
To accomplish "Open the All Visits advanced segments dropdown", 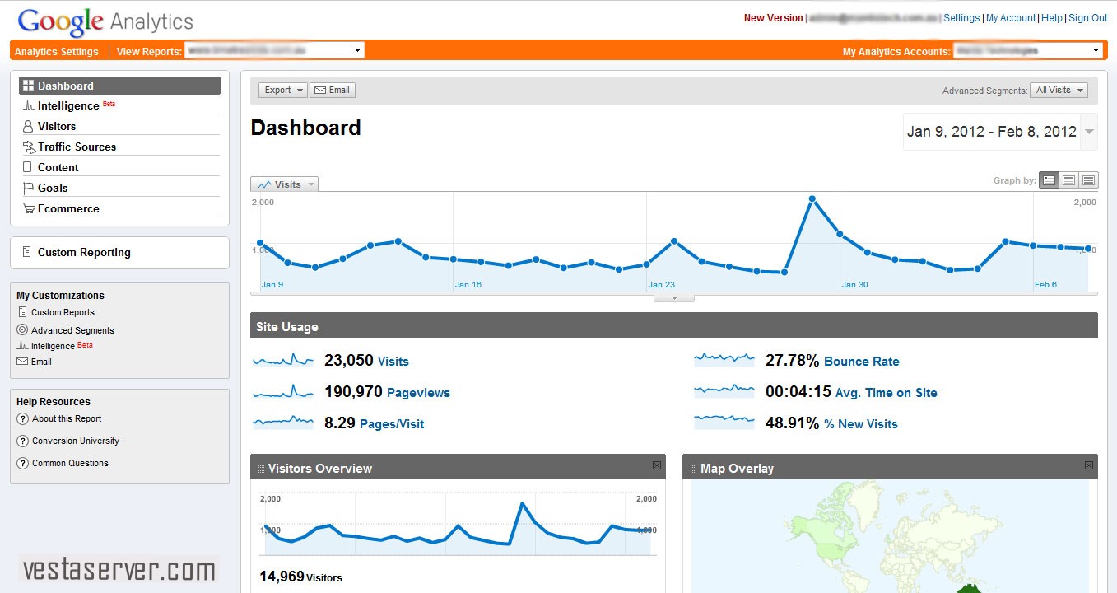I will tap(1059, 91).
